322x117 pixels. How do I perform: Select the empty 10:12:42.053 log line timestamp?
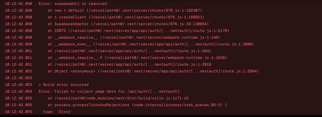point(18,78)
